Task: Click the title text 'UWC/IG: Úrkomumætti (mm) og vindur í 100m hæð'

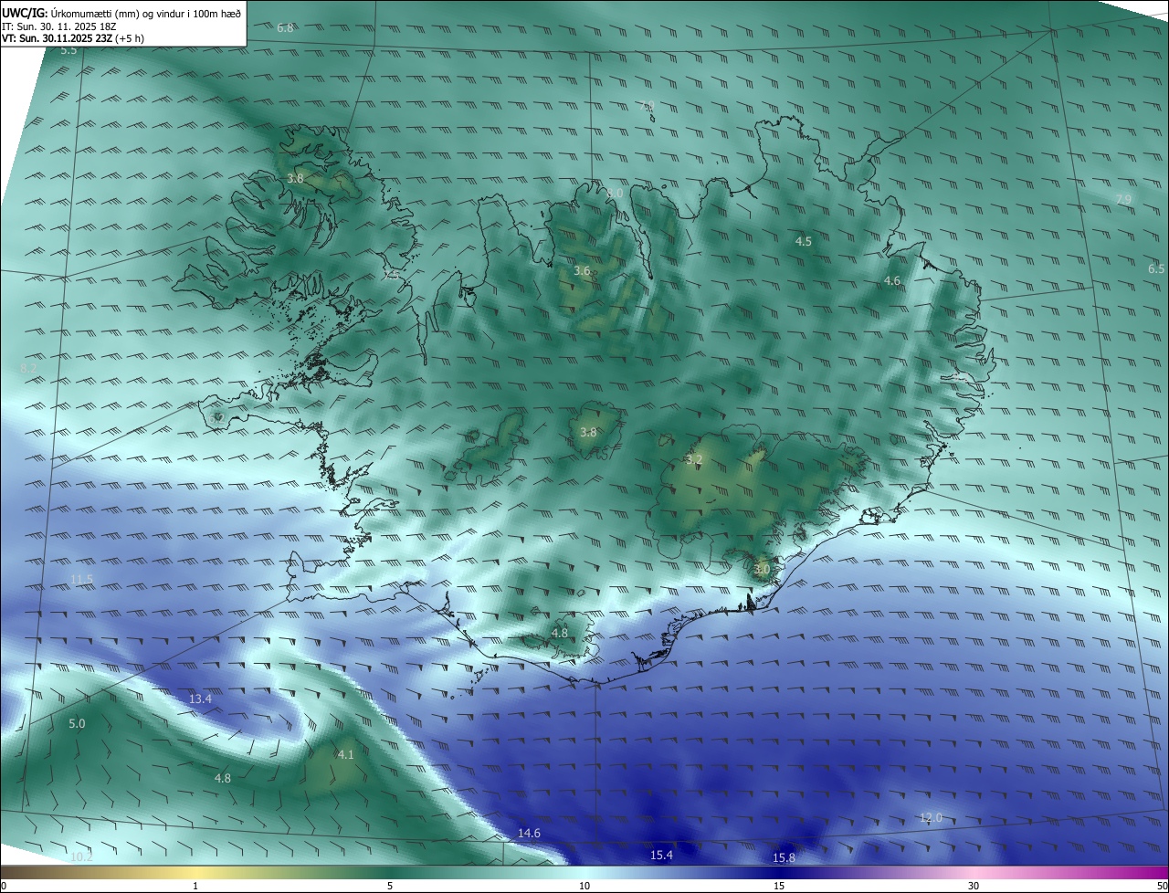Action: (122, 13)
